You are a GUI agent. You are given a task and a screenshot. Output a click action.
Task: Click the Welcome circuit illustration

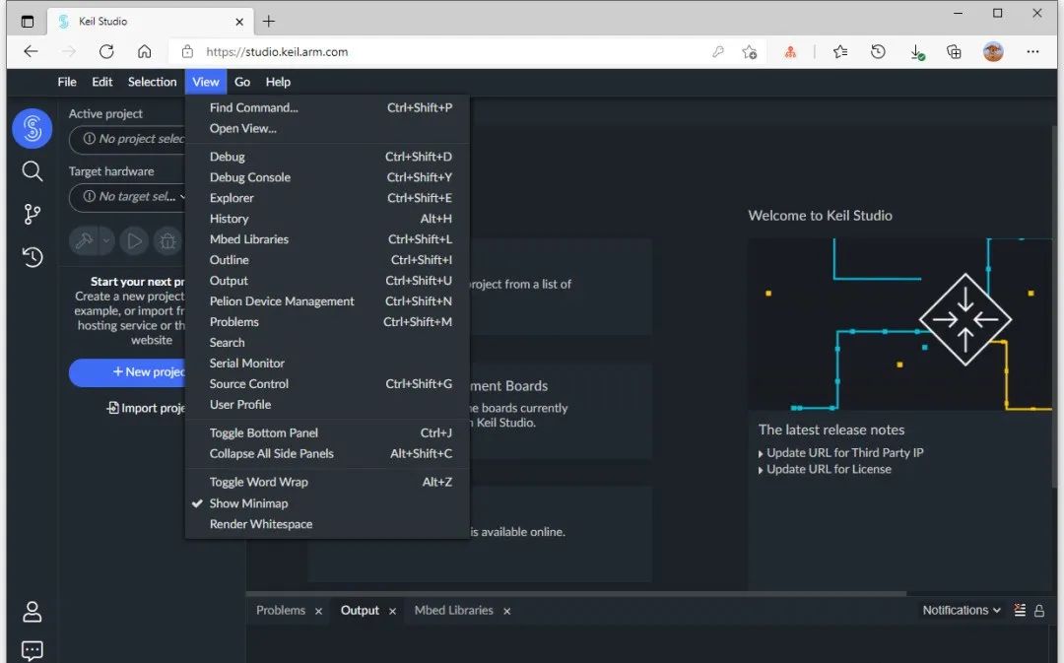pyautogui.click(x=899, y=324)
